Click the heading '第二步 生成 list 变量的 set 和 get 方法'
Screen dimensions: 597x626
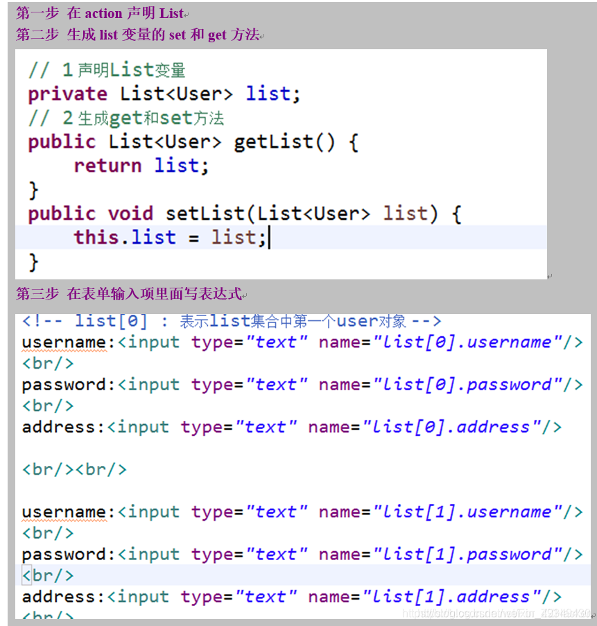[x=138, y=35]
